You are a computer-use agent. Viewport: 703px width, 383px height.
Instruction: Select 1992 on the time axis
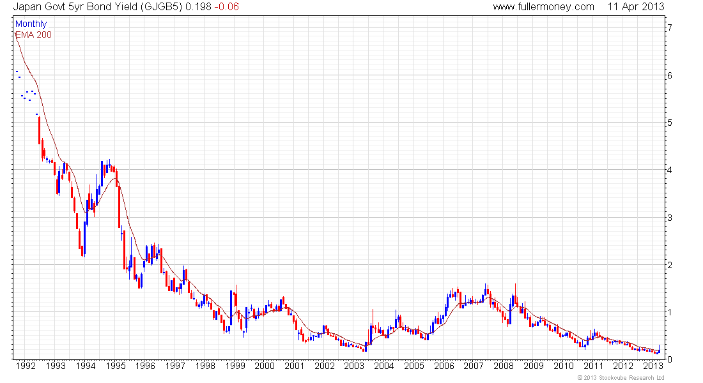25,366
